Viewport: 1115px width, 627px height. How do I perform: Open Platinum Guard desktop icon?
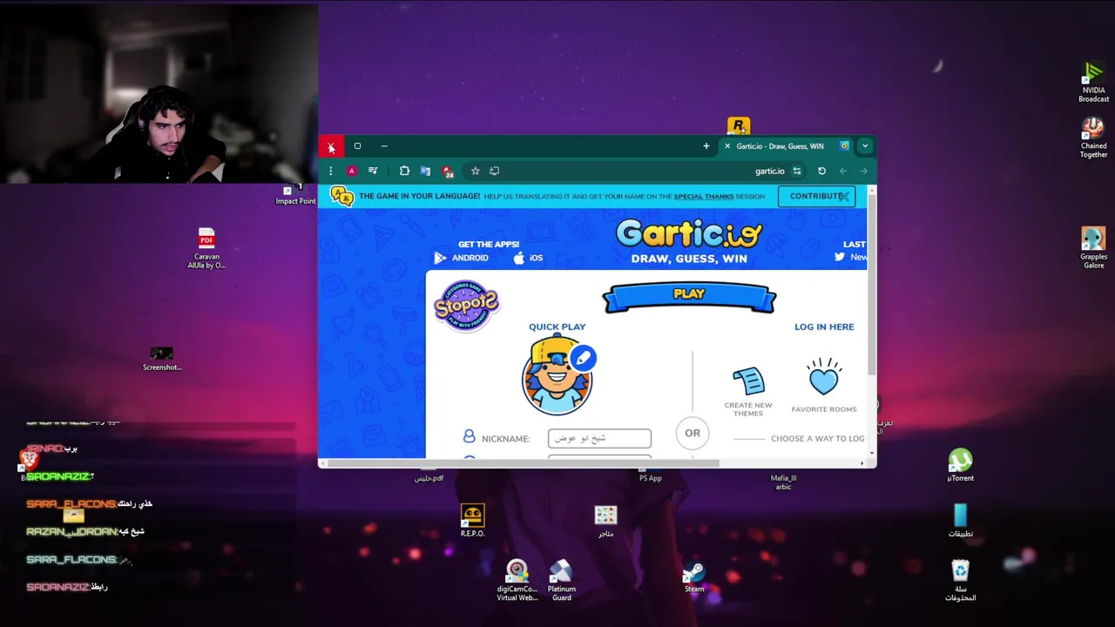pyautogui.click(x=561, y=580)
